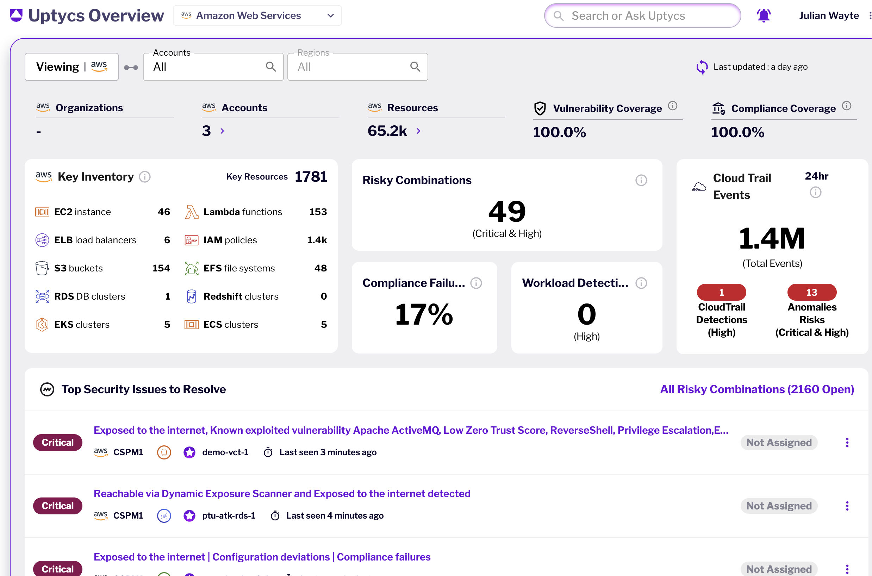Click the Regions filter field
Viewport: 872px width, 576px height.
click(357, 67)
